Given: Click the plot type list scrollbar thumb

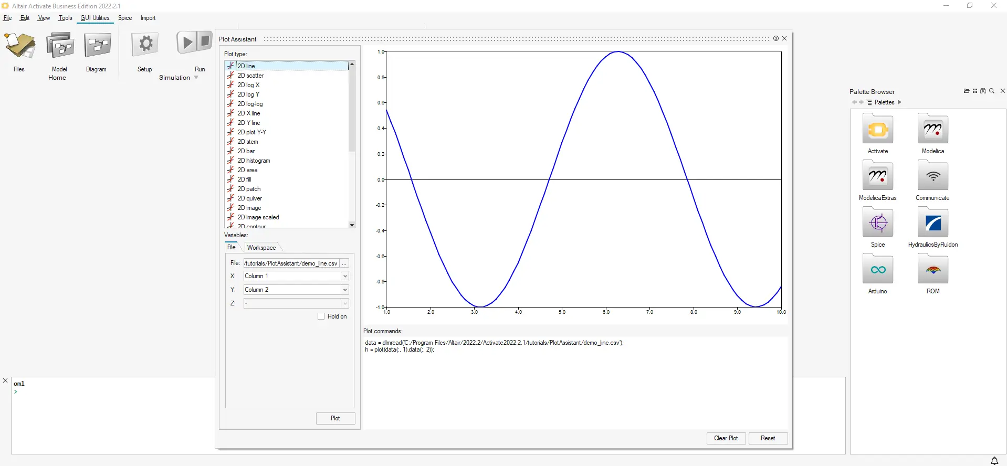Looking at the screenshot, I should (352, 109).
